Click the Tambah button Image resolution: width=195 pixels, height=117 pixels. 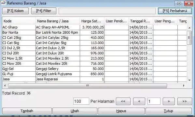click(x=27, y=111)
